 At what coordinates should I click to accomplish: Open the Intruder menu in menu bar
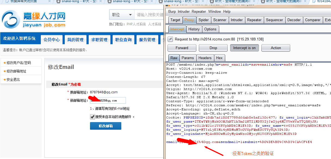pos(184,12)
